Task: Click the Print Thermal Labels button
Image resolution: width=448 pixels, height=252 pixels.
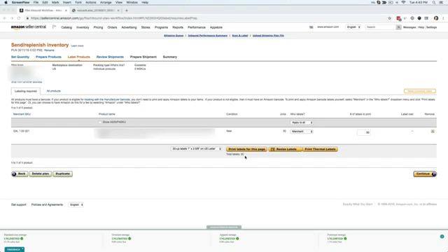Action: pos(320,149)
